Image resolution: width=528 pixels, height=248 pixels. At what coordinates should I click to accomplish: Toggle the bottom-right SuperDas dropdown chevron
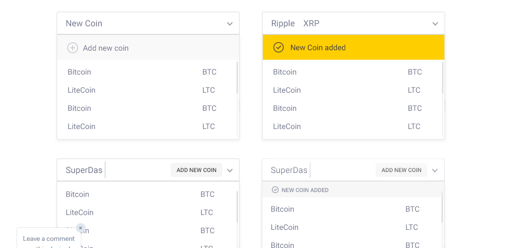(435, 170)
